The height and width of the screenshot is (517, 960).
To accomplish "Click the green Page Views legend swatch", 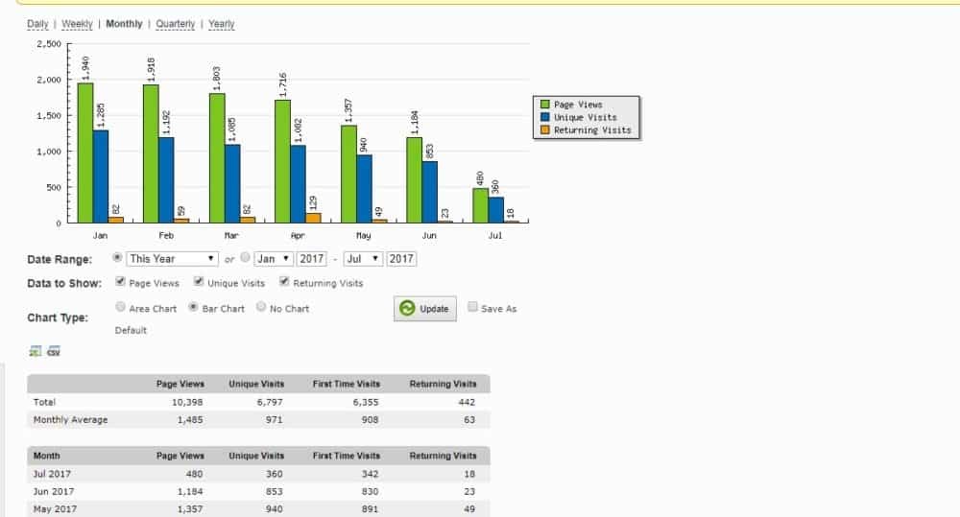I will point(545,105).
